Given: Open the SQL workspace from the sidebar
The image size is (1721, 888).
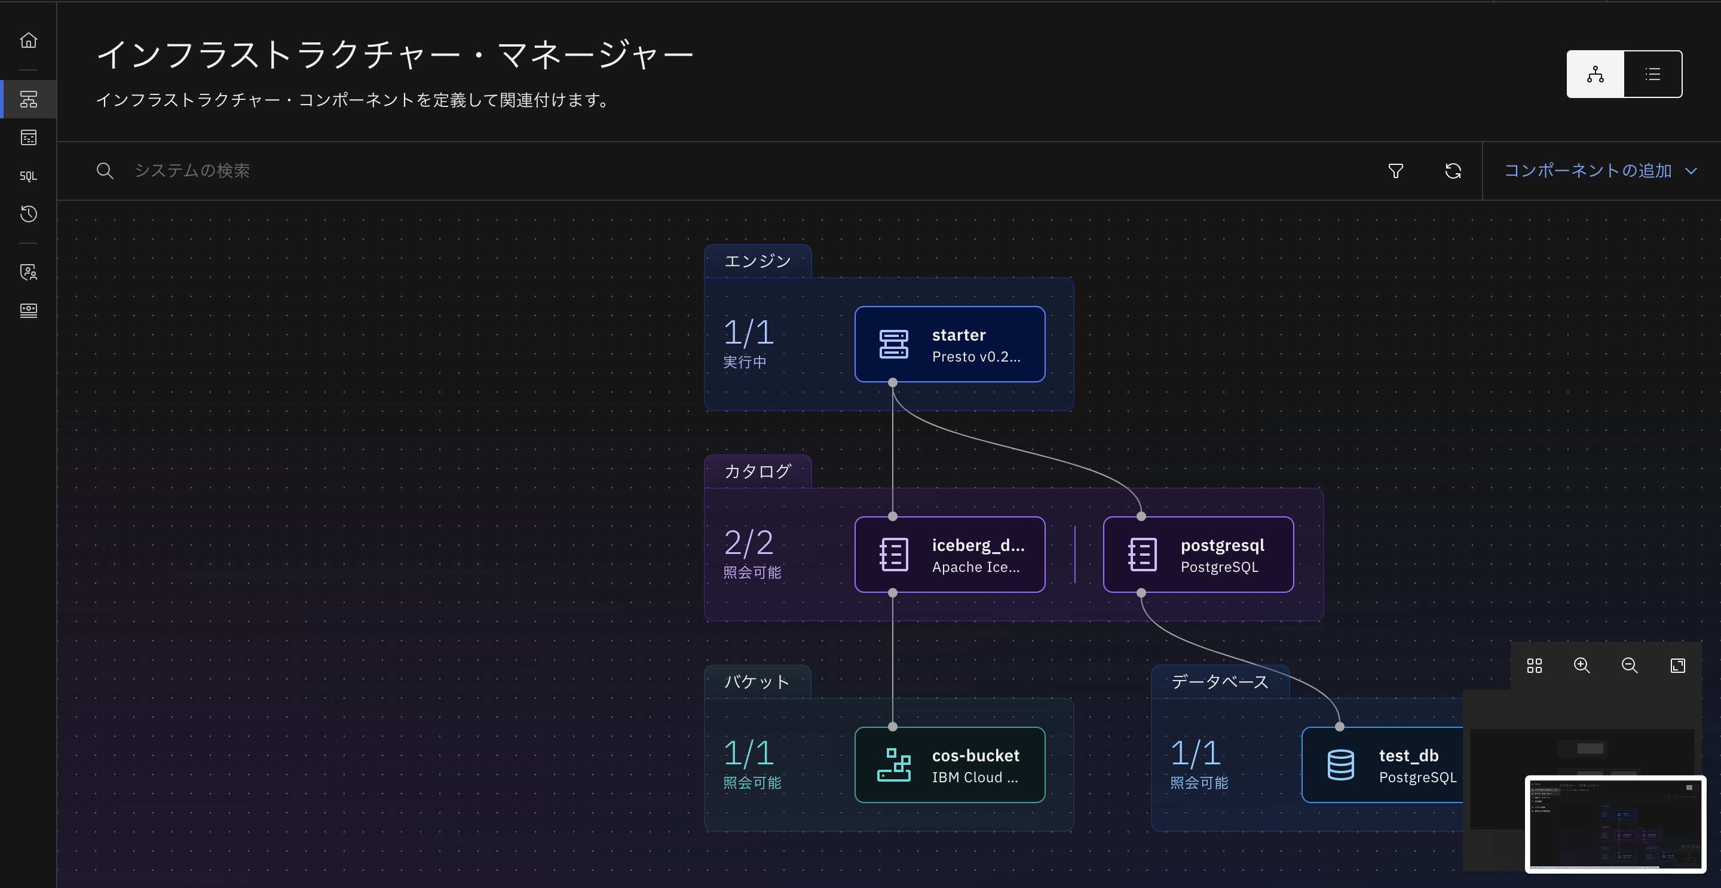Looking at the screenshot, I should 29,176.
